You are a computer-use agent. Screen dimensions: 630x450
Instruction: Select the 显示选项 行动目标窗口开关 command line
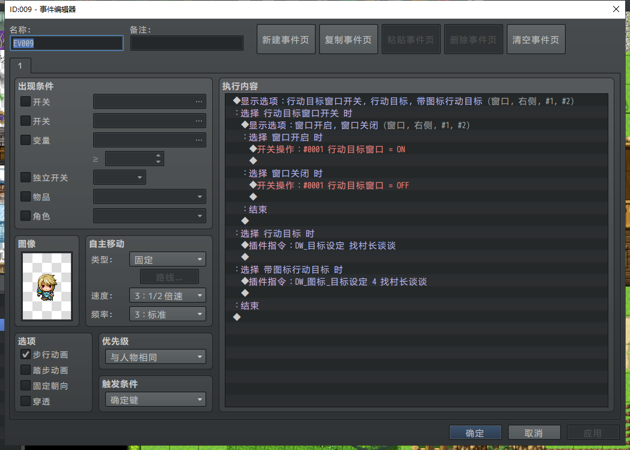click(417, 101)
